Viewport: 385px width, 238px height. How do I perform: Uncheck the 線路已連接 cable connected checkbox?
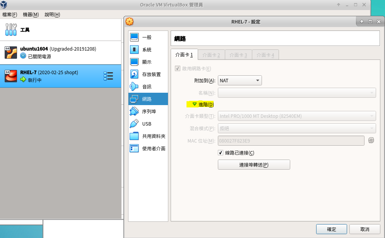[221, 153]
